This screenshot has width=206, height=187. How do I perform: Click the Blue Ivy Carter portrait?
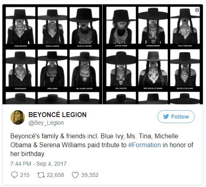84,25
